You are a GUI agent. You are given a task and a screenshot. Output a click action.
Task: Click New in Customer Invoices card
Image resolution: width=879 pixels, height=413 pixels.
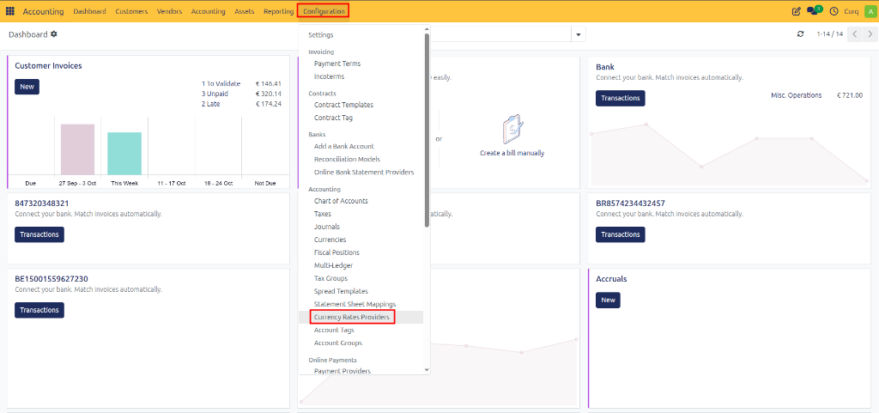pyautogui.click(x=27, y=87)
